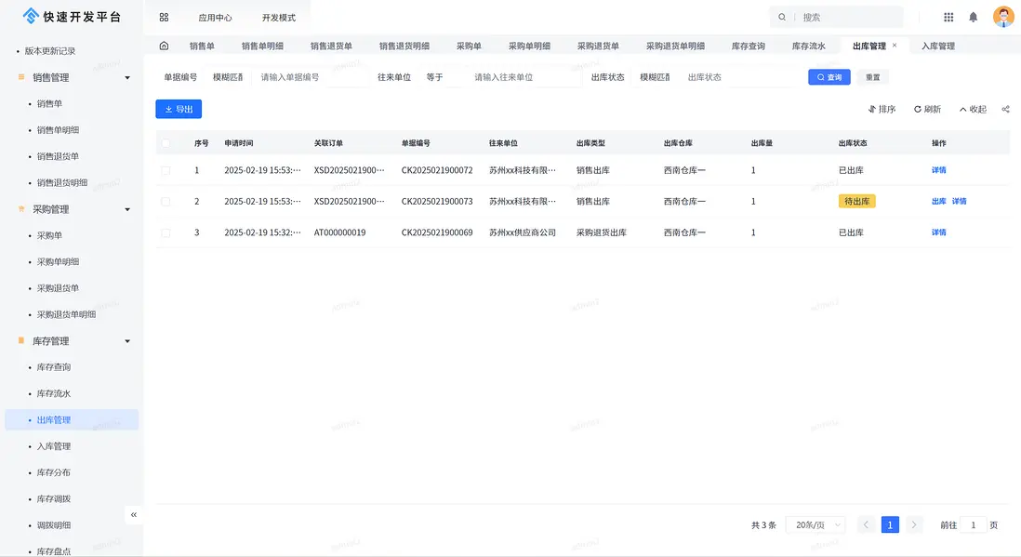Open 详情 for row CK2025021900069
This screenshot has width=1021, height=557.
point(939,232)
